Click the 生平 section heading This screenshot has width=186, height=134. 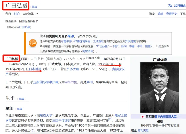(10, 98)
